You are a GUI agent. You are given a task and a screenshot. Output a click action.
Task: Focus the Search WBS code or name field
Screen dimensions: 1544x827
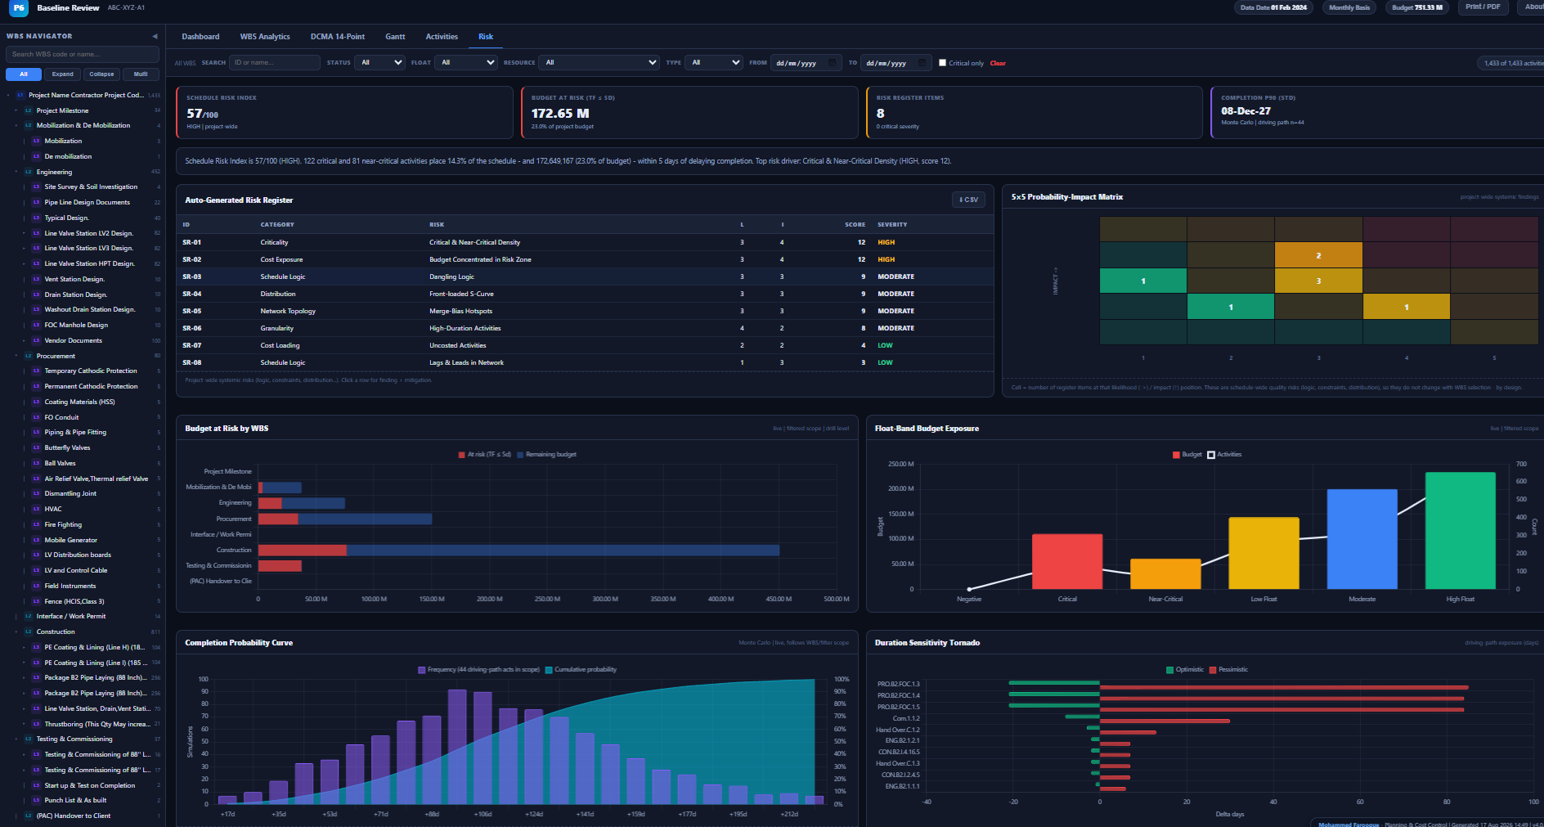[x=83, y=54]
